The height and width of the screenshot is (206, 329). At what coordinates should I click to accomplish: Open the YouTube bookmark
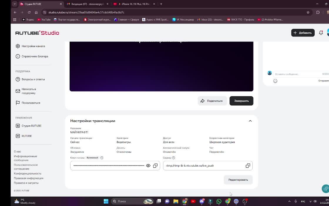(44, 19)
